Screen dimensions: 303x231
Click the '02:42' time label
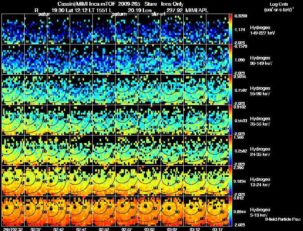point(59,229)
